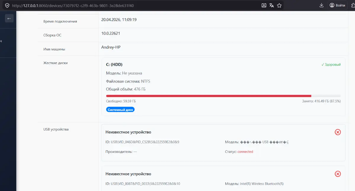Select the Производитель: — text
The image size is (355, 191).
coord(121,152)
